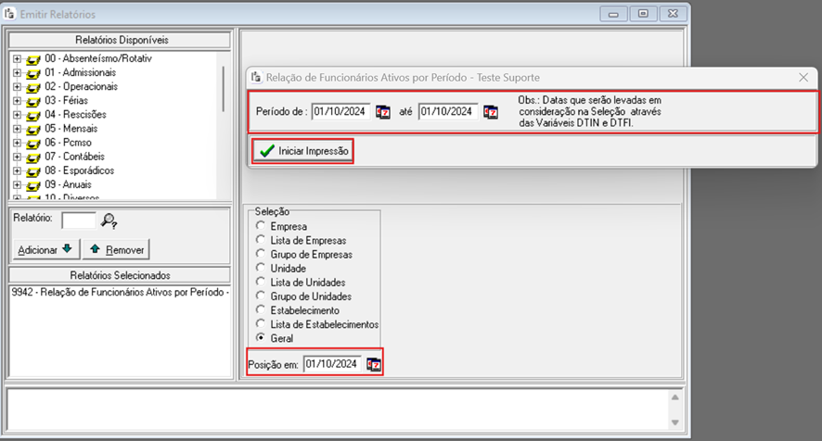Click the available reports list scrollbar
Screen dimensions: 822x441
point(223,88)
